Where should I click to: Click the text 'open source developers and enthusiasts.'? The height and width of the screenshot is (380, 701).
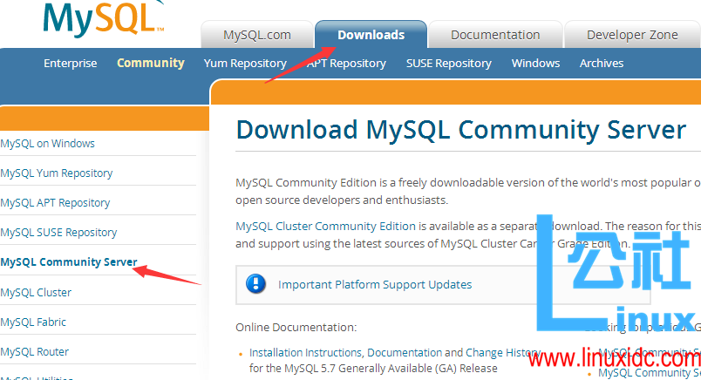[342, 200]
